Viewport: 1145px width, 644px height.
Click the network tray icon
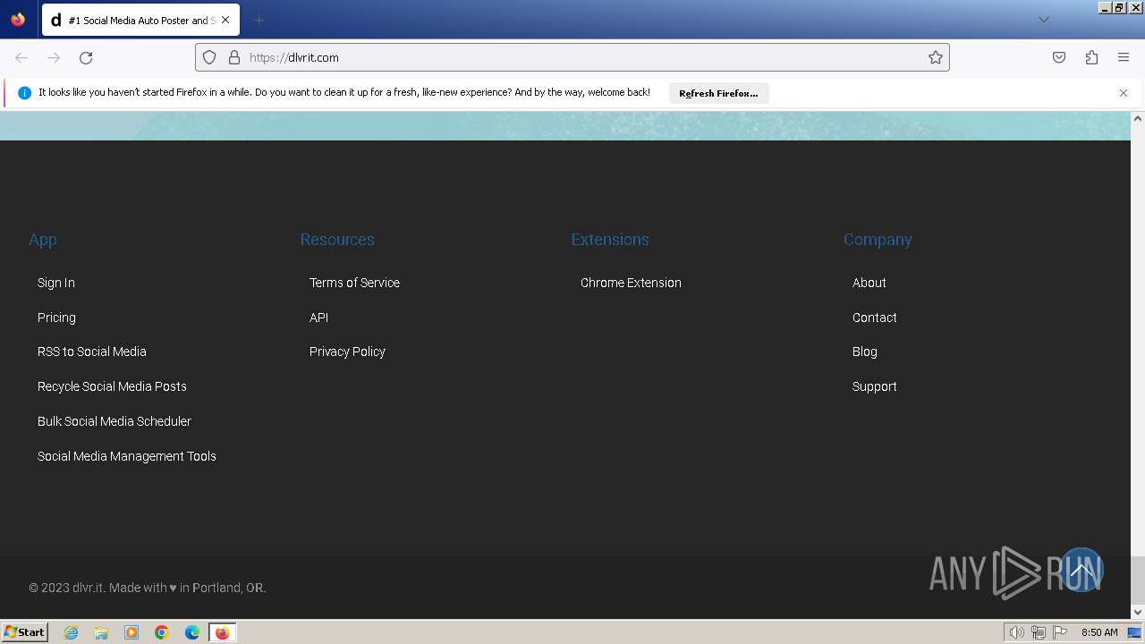pyautogui.click(x=1039, y=632)
